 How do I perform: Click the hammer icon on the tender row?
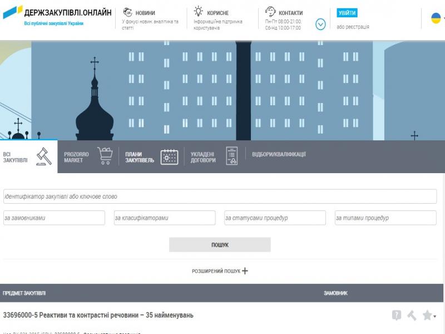coord(412,315)
